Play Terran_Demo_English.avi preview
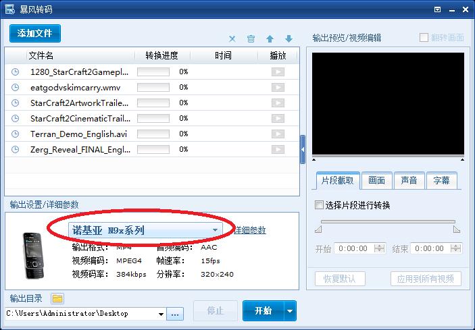Image resolution: width=475 pixels, height=330 pixels. coord(278,134)
